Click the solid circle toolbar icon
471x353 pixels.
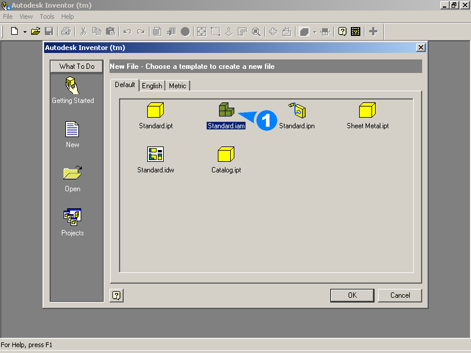(185, 31)
